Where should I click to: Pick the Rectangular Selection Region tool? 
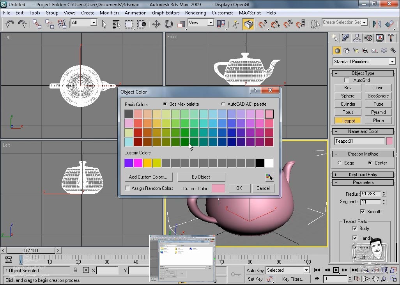pos(129,24)
